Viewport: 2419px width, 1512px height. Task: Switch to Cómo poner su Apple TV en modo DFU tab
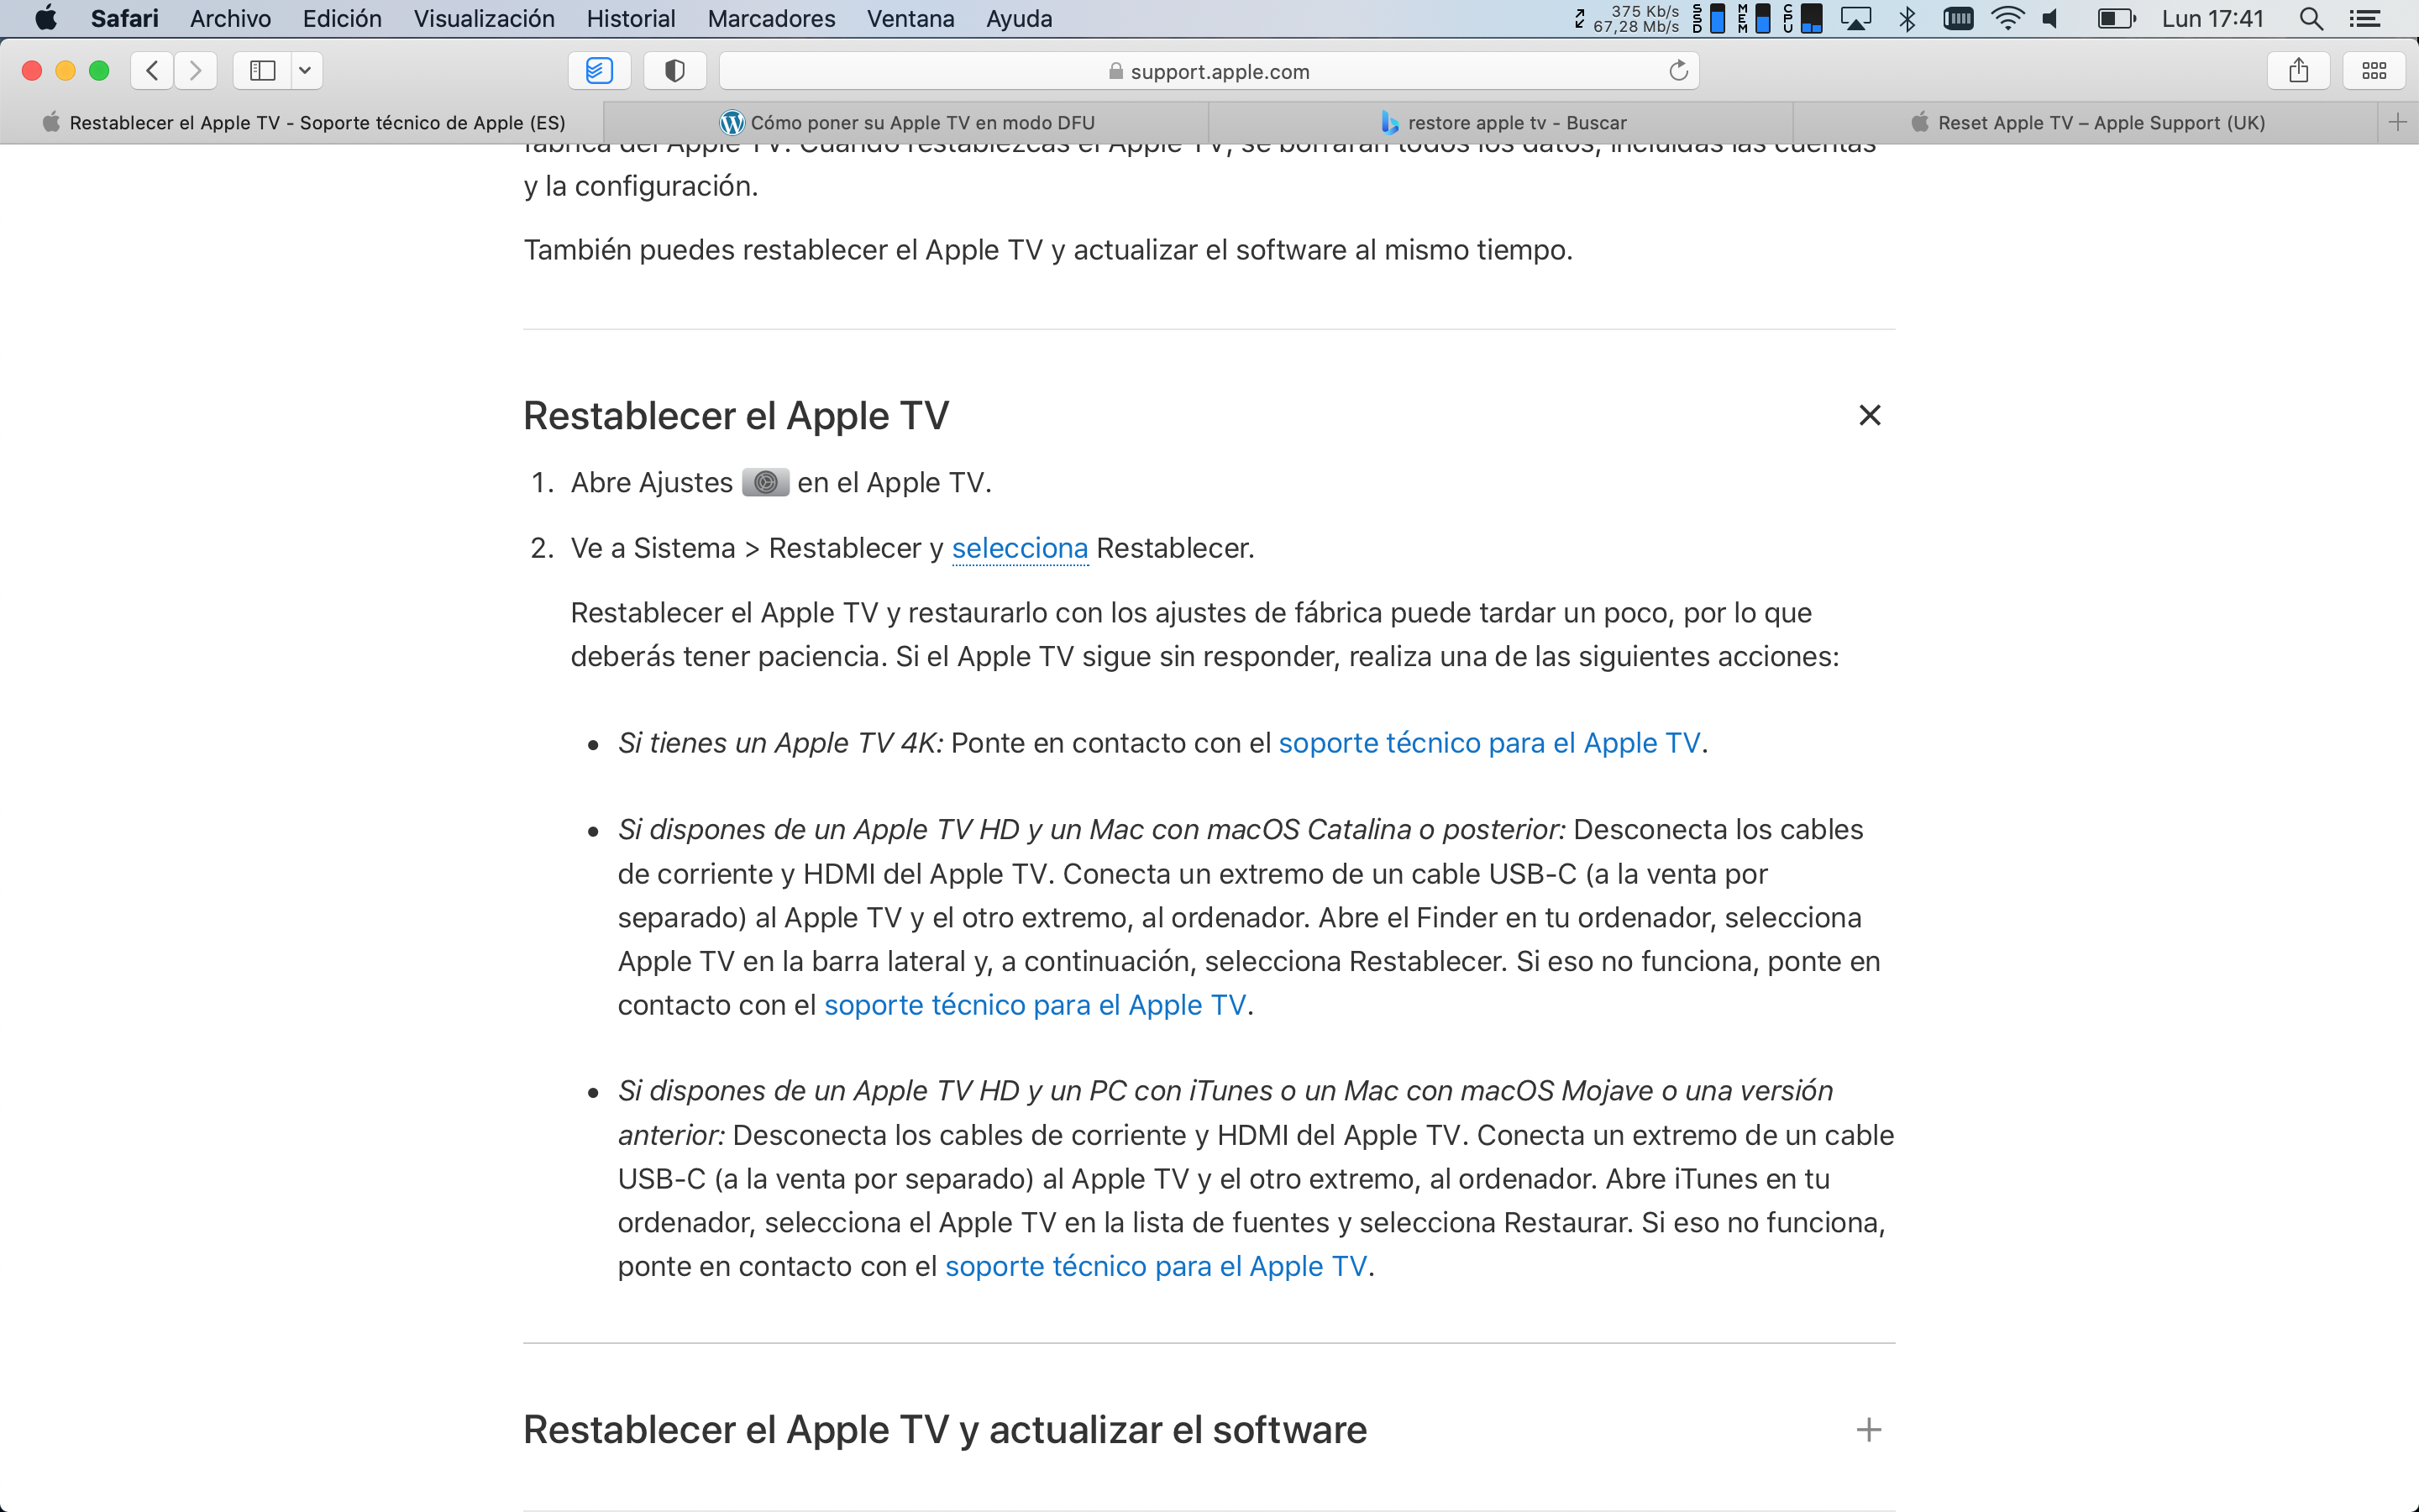pyautogui.click(x=906, y=123)
